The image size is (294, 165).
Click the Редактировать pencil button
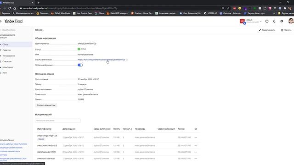[x=267, y=30]
